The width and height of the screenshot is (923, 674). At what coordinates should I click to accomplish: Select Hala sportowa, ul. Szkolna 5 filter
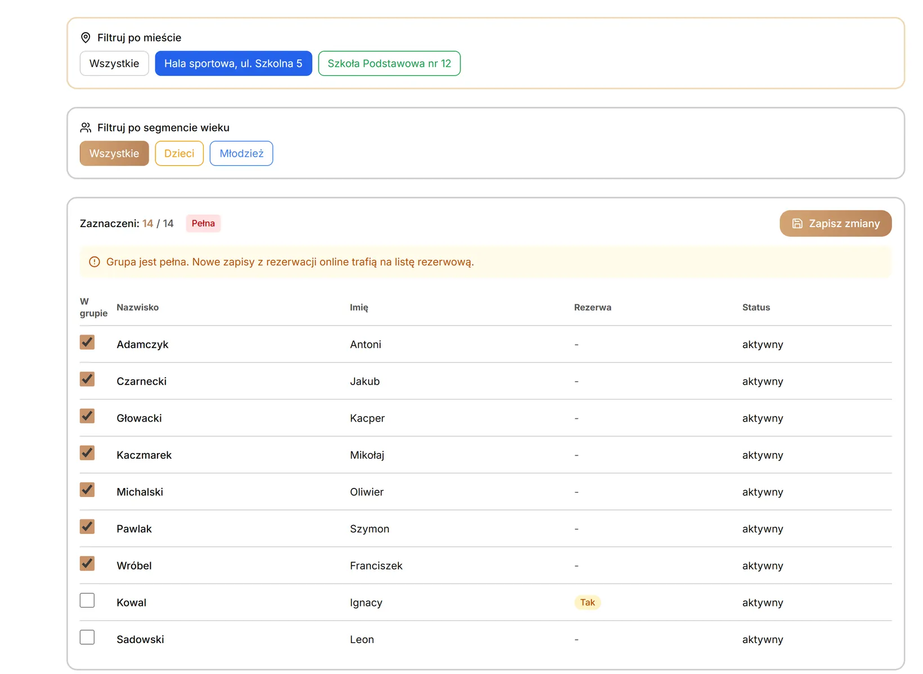pos(234,64)
